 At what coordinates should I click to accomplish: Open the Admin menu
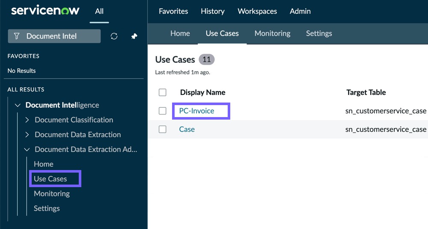[x=300, y=11]
